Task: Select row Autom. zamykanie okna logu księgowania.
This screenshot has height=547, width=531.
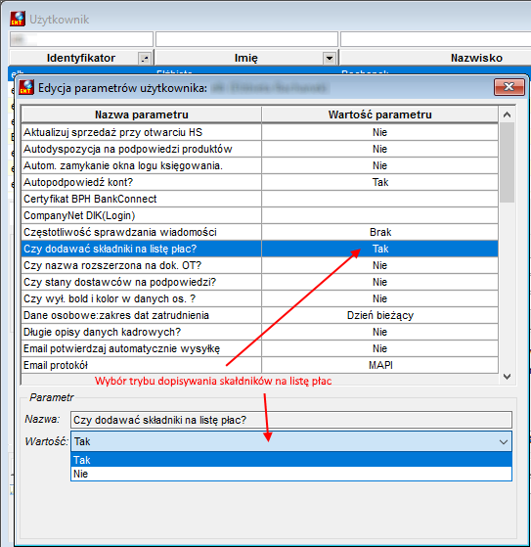Action: coord(259,165)
